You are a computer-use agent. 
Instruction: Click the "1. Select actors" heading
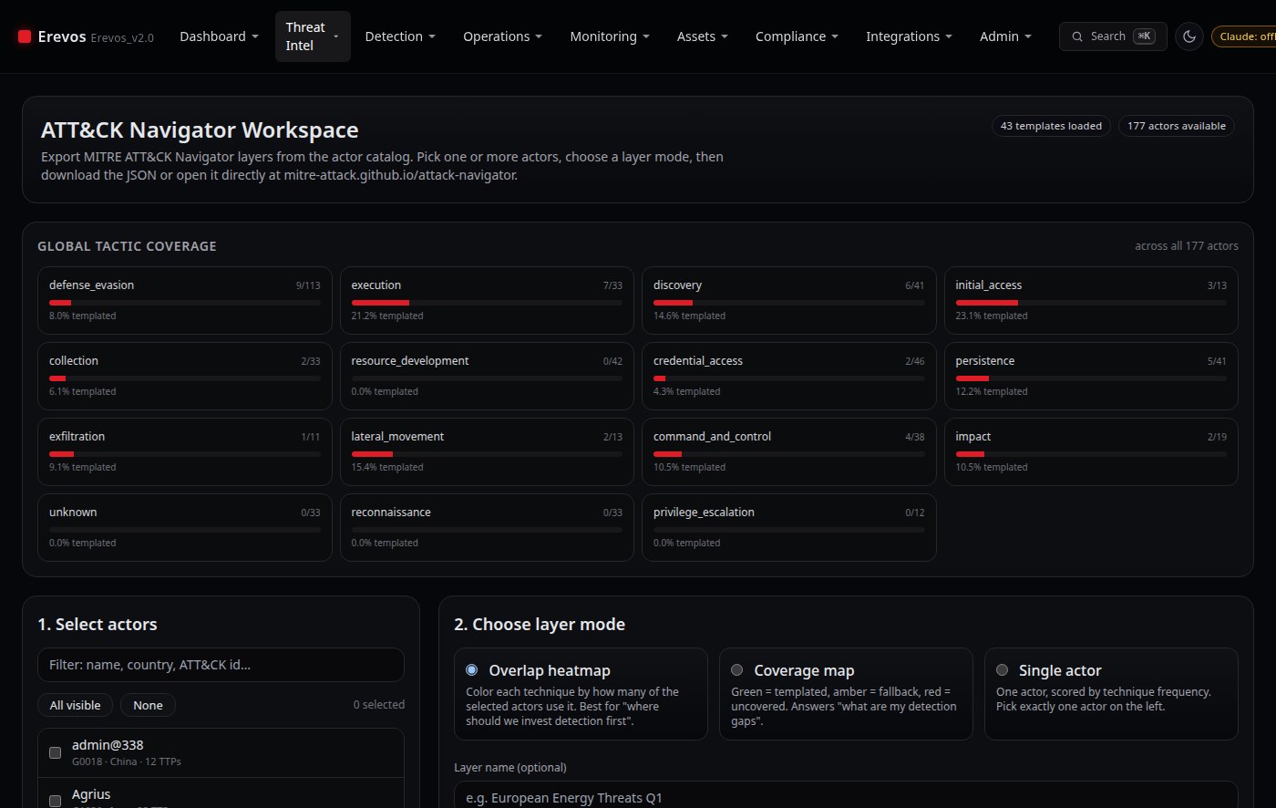[98, 625]
